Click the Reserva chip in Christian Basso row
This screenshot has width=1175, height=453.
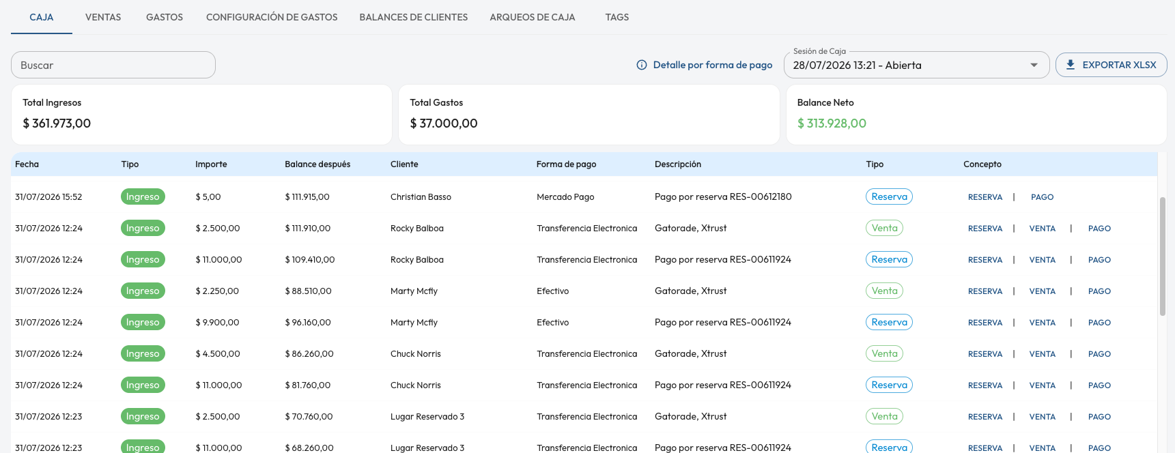(889, 196)
